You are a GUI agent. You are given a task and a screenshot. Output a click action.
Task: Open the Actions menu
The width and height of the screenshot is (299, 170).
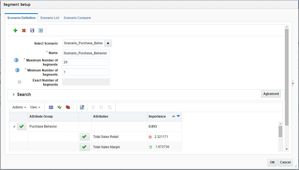tap(19, 107)
